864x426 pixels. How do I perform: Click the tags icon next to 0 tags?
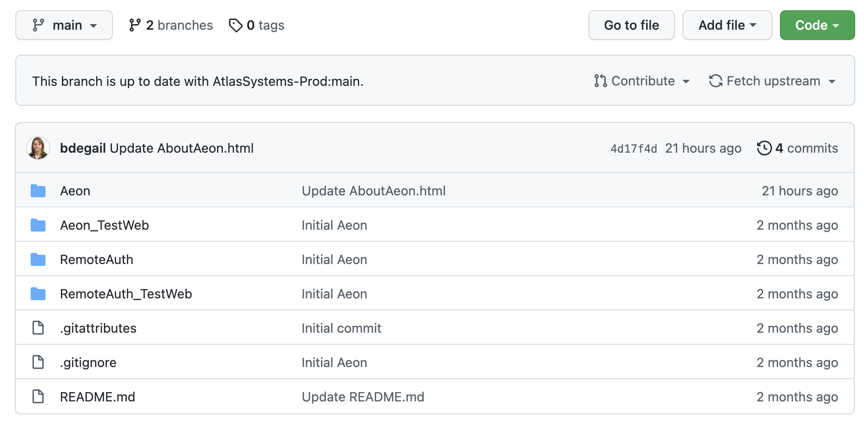pyautogui.click(x=235, y=25)
